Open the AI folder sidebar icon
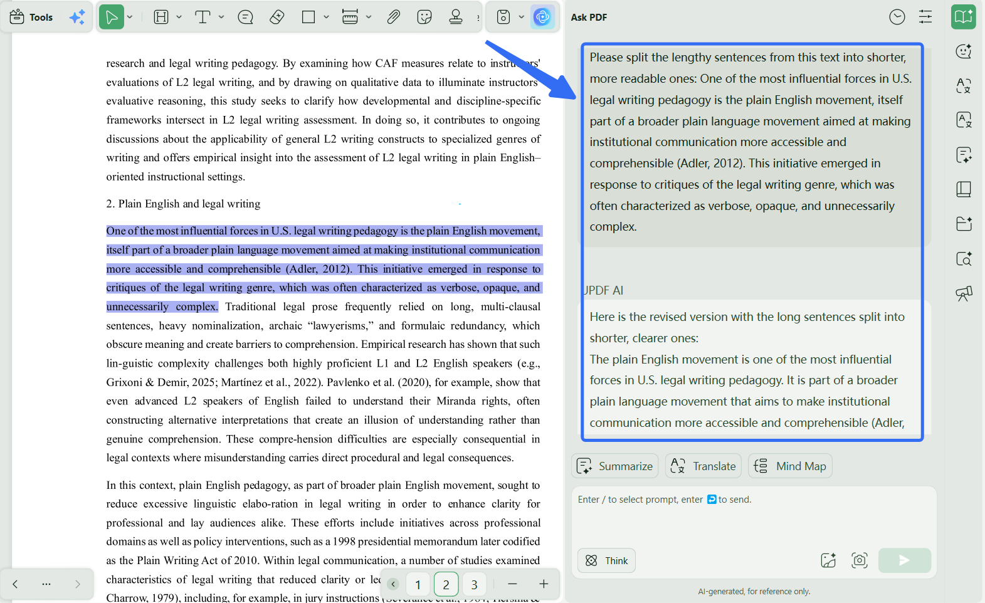This screenshot has width=985, height=603. 964,223
